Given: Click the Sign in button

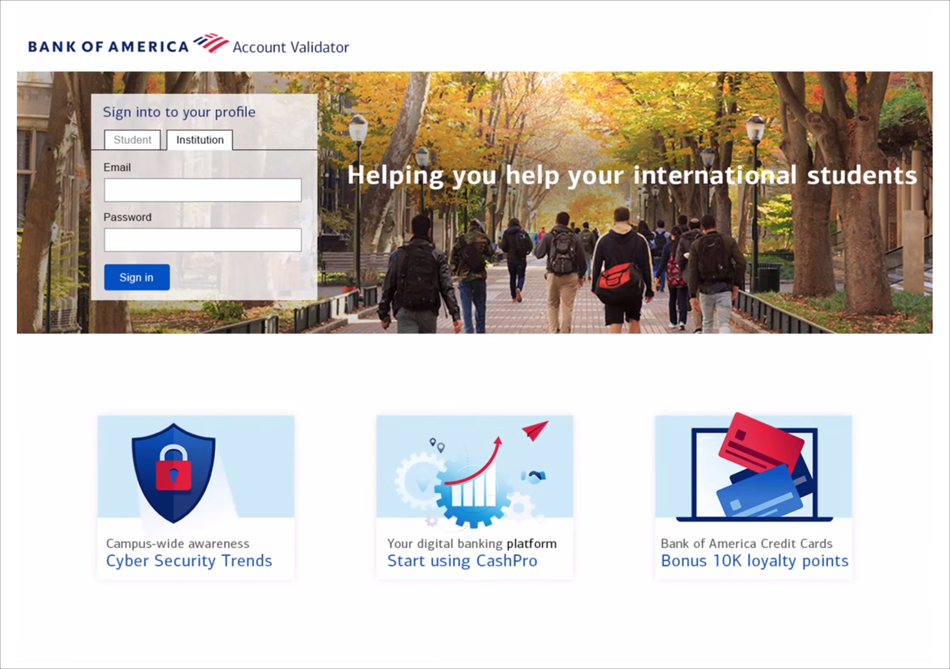Looking at the screenshot, I should click(137, 277).
